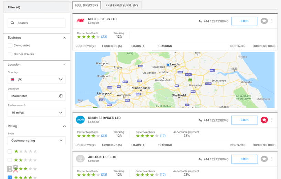Clear the Mancheter location field
The height and width of the screenshot is (179, 281).
61,96
